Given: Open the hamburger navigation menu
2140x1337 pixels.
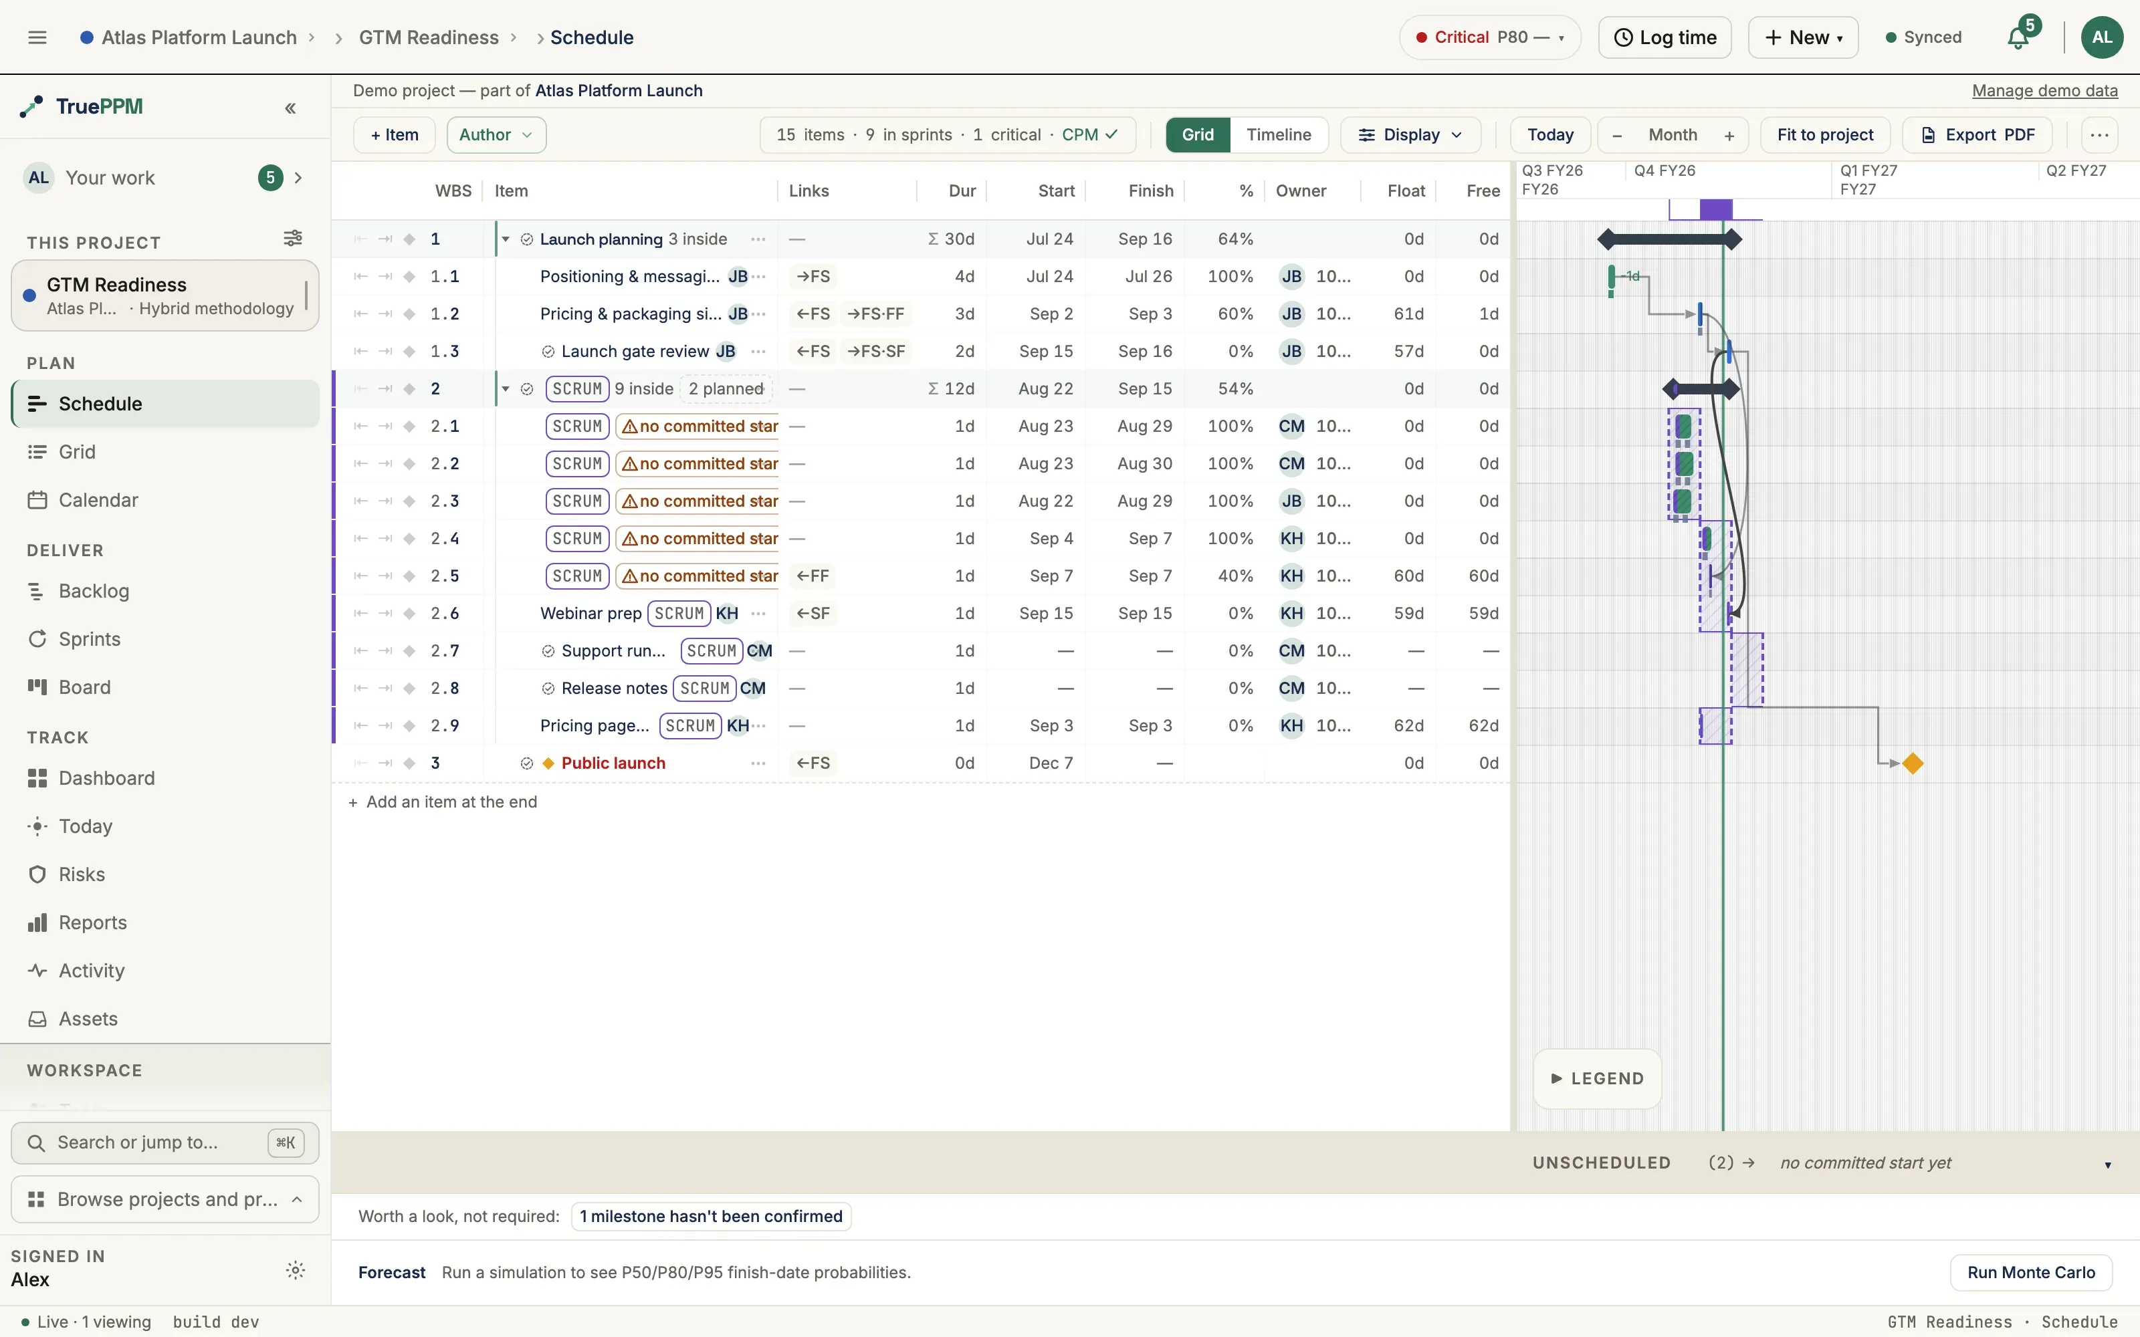Looking at the screenshot, I should click(x=37, y=37).
